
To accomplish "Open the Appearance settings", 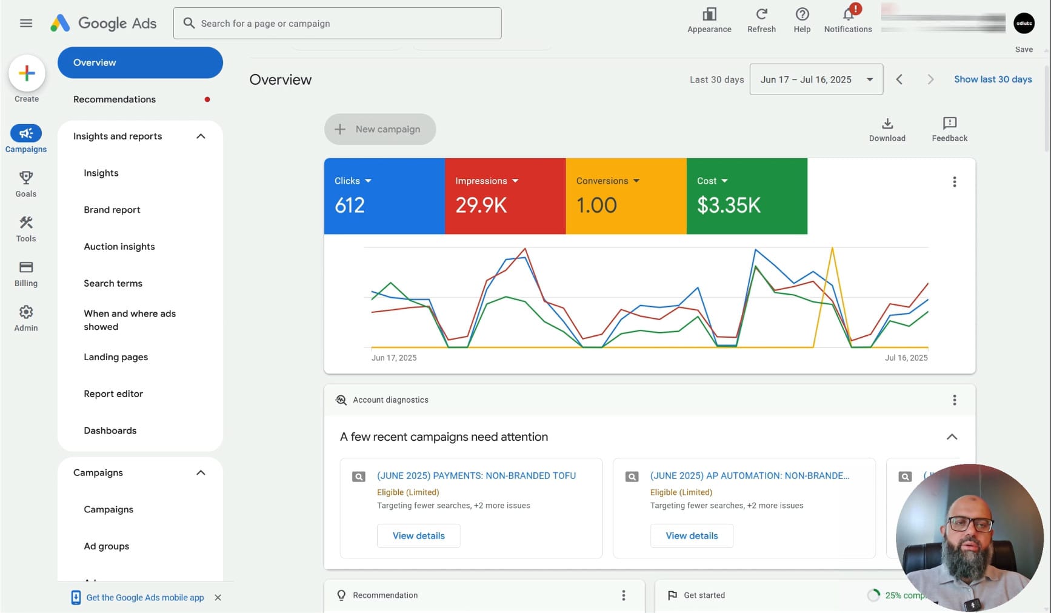I will (709, 19).
